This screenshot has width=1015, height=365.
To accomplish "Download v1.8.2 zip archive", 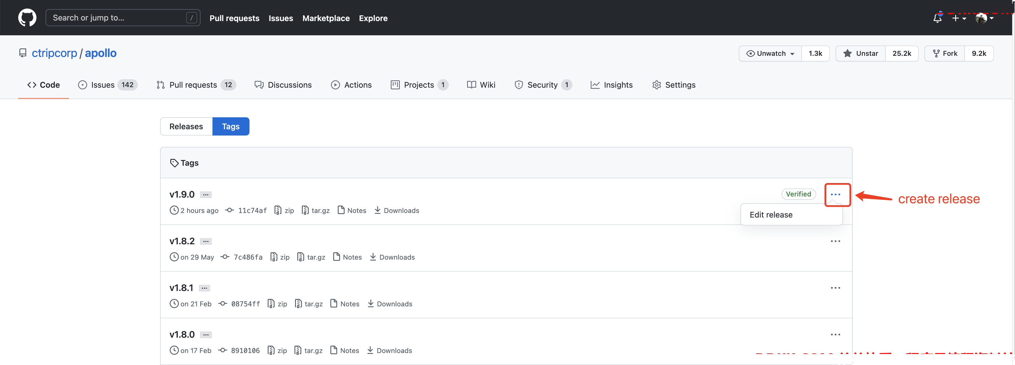I will pos(280,257).
